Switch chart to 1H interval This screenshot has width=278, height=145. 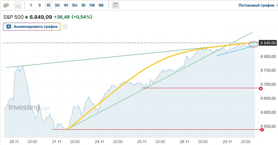click(x=66, y=6)
